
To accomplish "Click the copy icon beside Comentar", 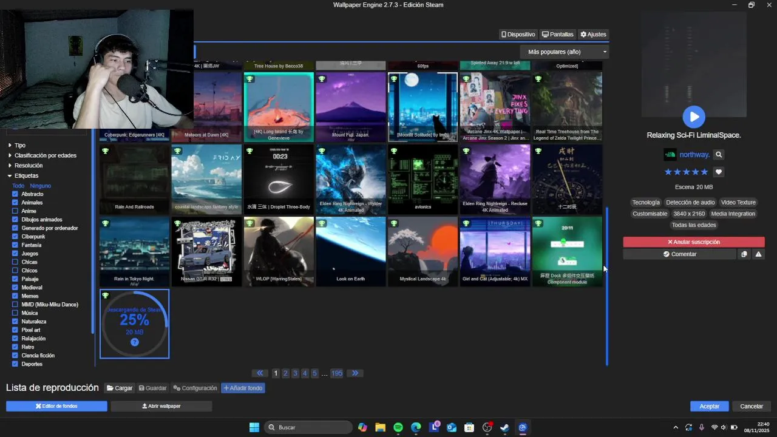I will [x=744, y=254].
